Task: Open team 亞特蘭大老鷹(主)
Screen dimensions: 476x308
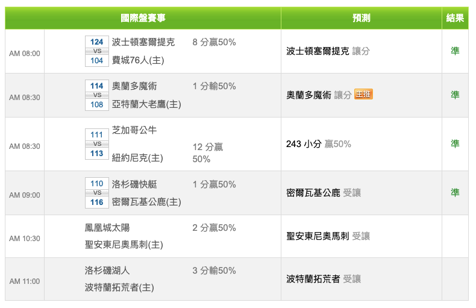Action: pos(146,104)
